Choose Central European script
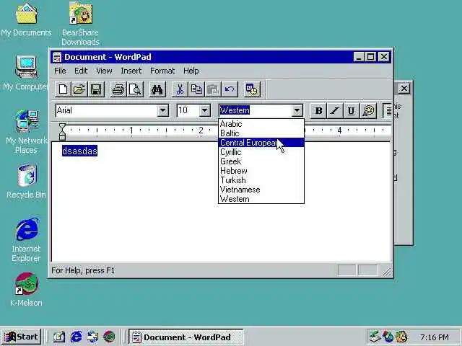The width and height of the screenshot is (462, 346). tap(261, 143)
